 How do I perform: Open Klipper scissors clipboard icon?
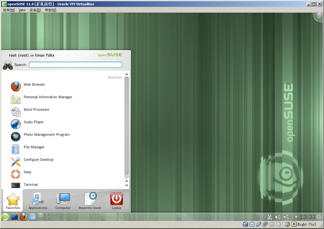pos(269,217)
